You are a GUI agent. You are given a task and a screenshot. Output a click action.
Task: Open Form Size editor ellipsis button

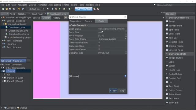[126, 32]
